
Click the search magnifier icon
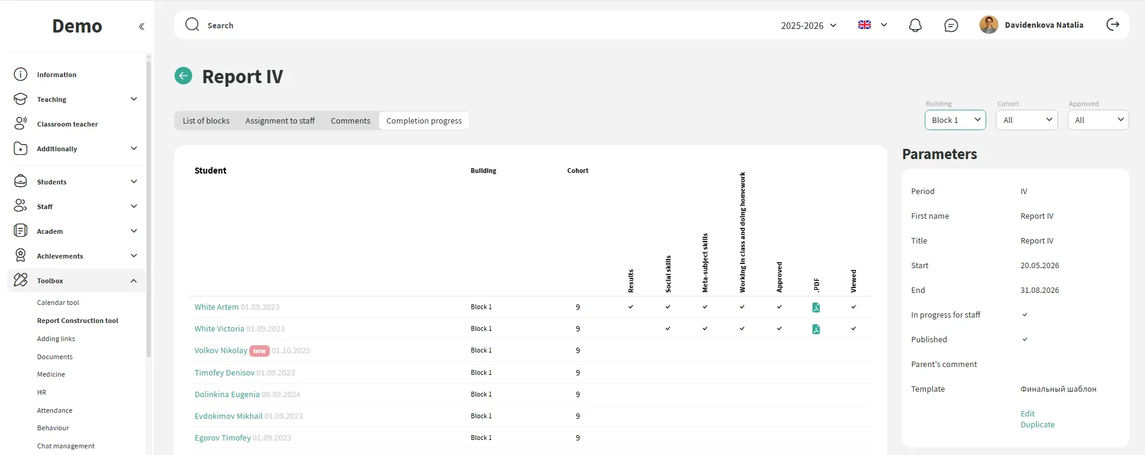pyautogui.click(x=192, y=25)
